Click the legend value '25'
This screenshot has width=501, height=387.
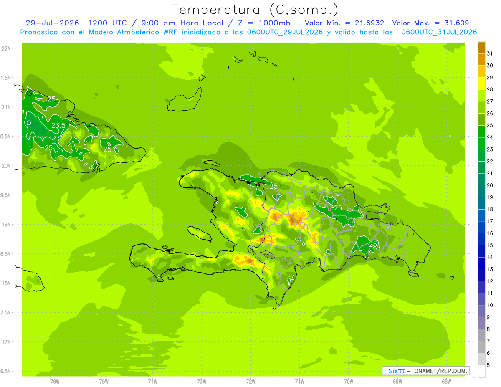[490, 125]
